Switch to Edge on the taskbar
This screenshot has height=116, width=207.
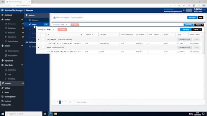[50, 114]
